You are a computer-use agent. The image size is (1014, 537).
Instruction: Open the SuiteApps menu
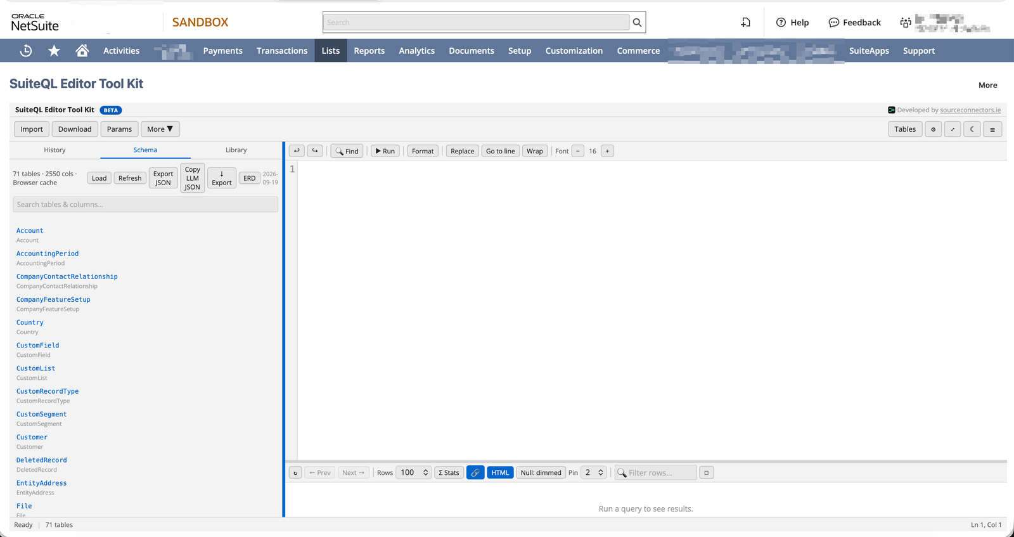[x=869, y=51]
